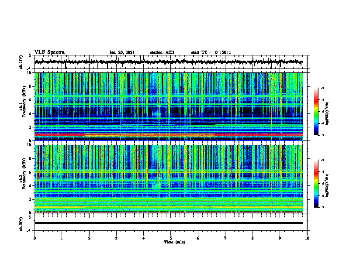Screen dimensions: 346x267
Task: Click the "VLF Spectra" plot title
Action: pyautogui.click(x=49, y=52)
